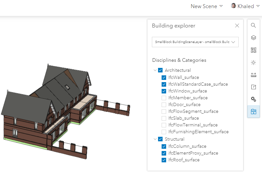Uncheck the IfcWindow_surface checkbox
The height and width of the screenshot is (173, 262).
pos(164,91)
